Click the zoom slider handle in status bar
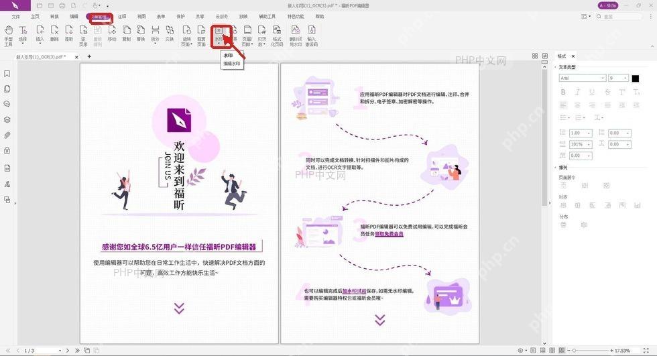657x356 pixels. [575, 351]
